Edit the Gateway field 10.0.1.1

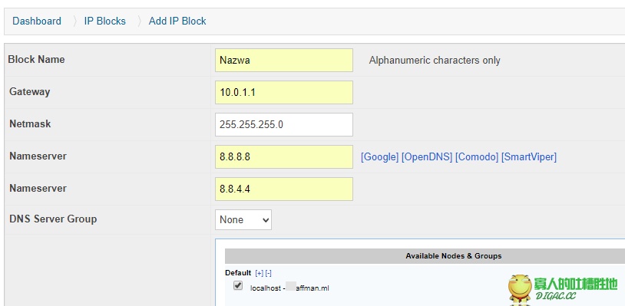tap(284, 93)
